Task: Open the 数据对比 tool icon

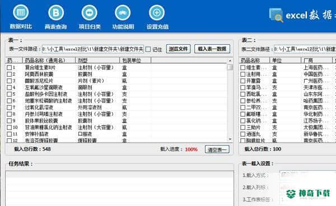Action: pos(21,13)
